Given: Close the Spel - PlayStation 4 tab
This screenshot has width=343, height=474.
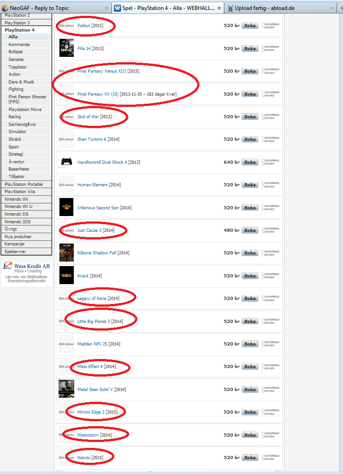Looking at the screenshot, I should pos(219,8).
